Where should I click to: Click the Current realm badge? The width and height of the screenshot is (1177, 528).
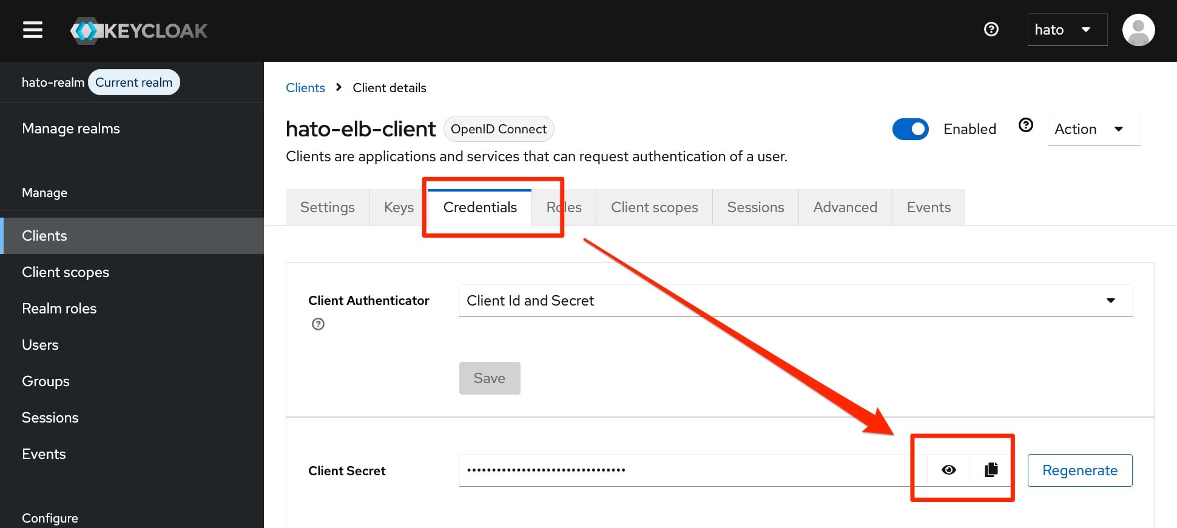point(133,82)
